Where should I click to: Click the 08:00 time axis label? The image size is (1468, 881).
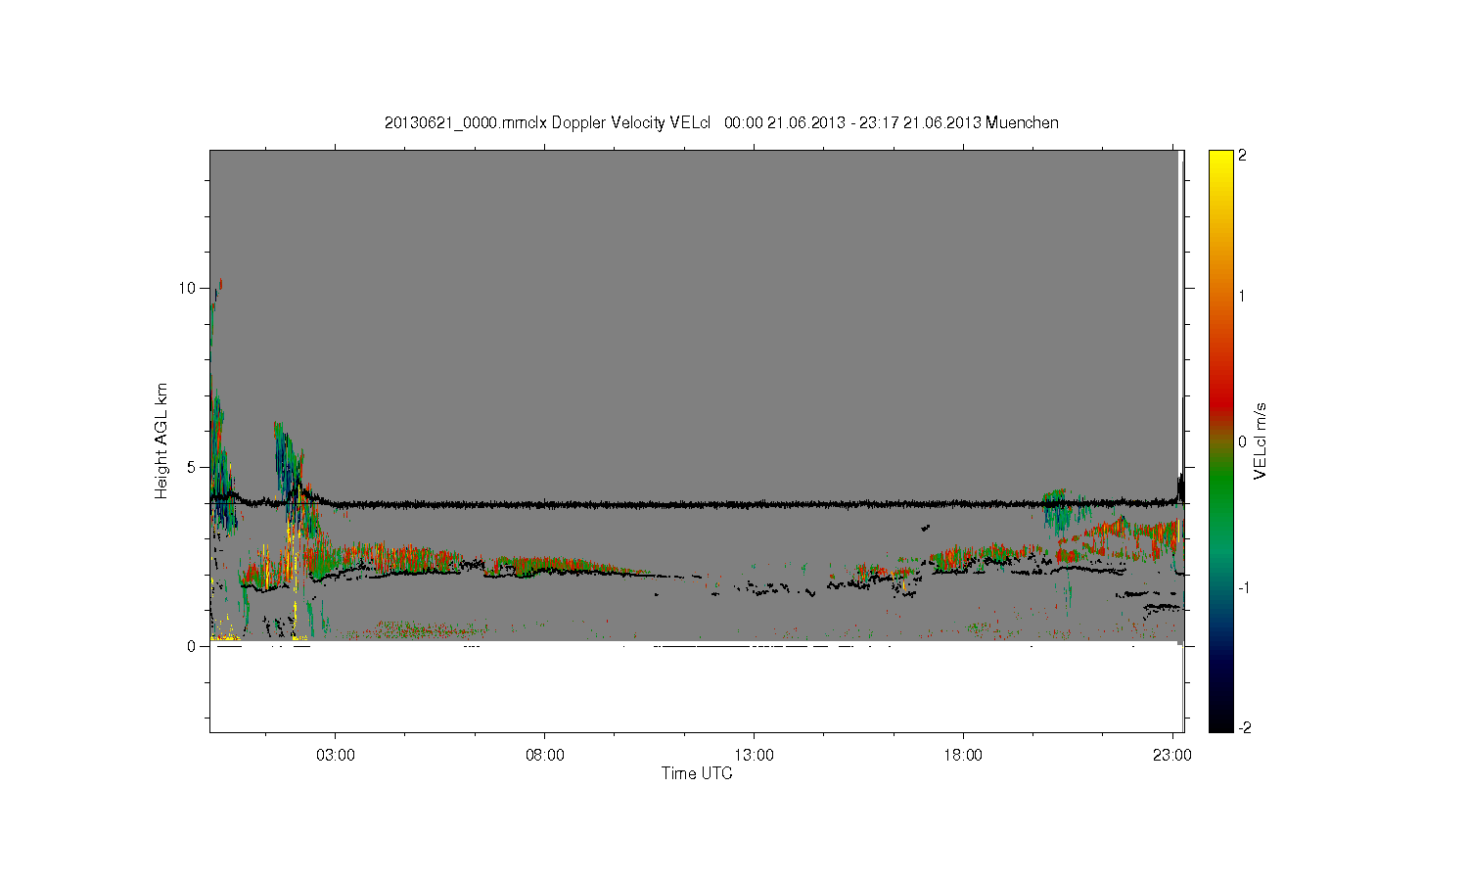(x=545, y=756)
